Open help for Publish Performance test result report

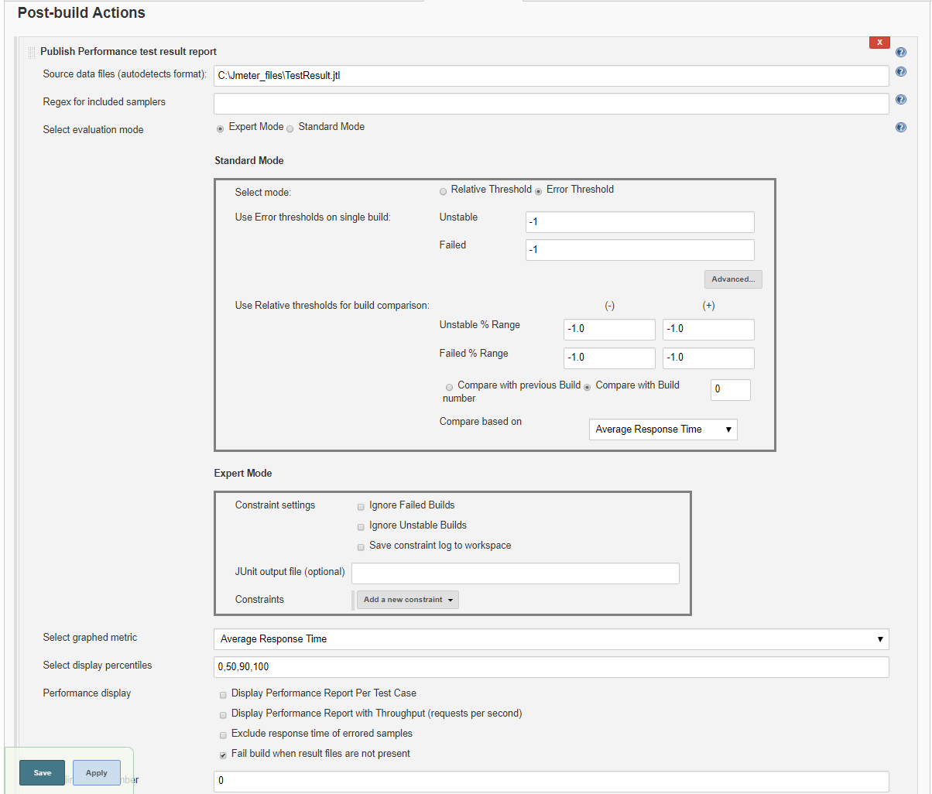point(901,53)
